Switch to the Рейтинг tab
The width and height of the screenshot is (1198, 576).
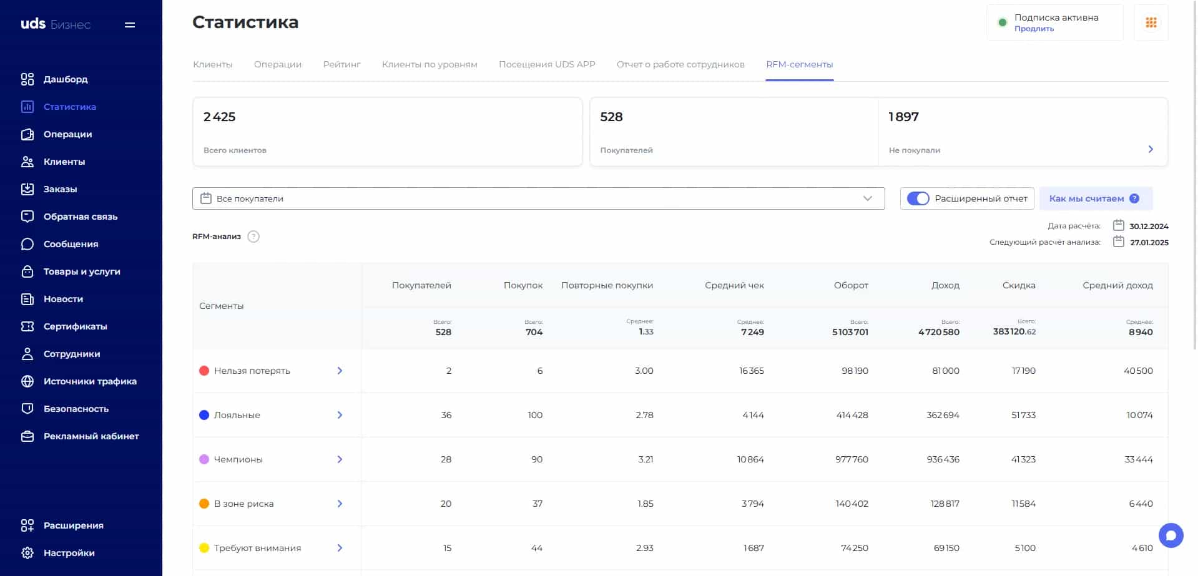tap(342, 64)
